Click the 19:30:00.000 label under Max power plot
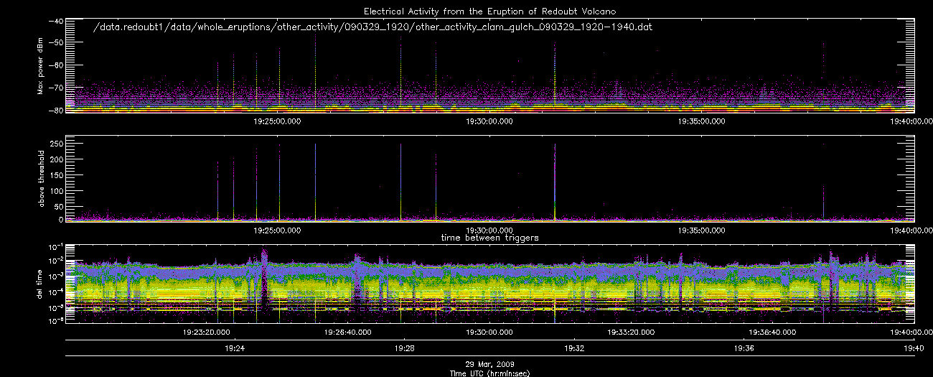933x377 pixels. click(x=491, y=121)
